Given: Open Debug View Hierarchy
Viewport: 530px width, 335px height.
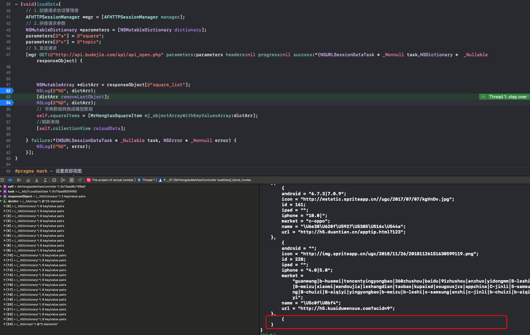Looking at the screenshot, I should (54, 180).
